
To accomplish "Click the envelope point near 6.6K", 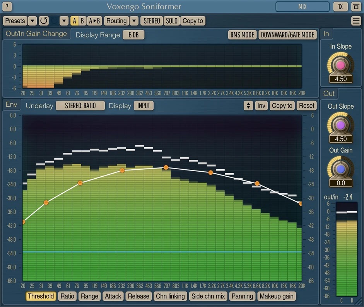I will point(257,183).
